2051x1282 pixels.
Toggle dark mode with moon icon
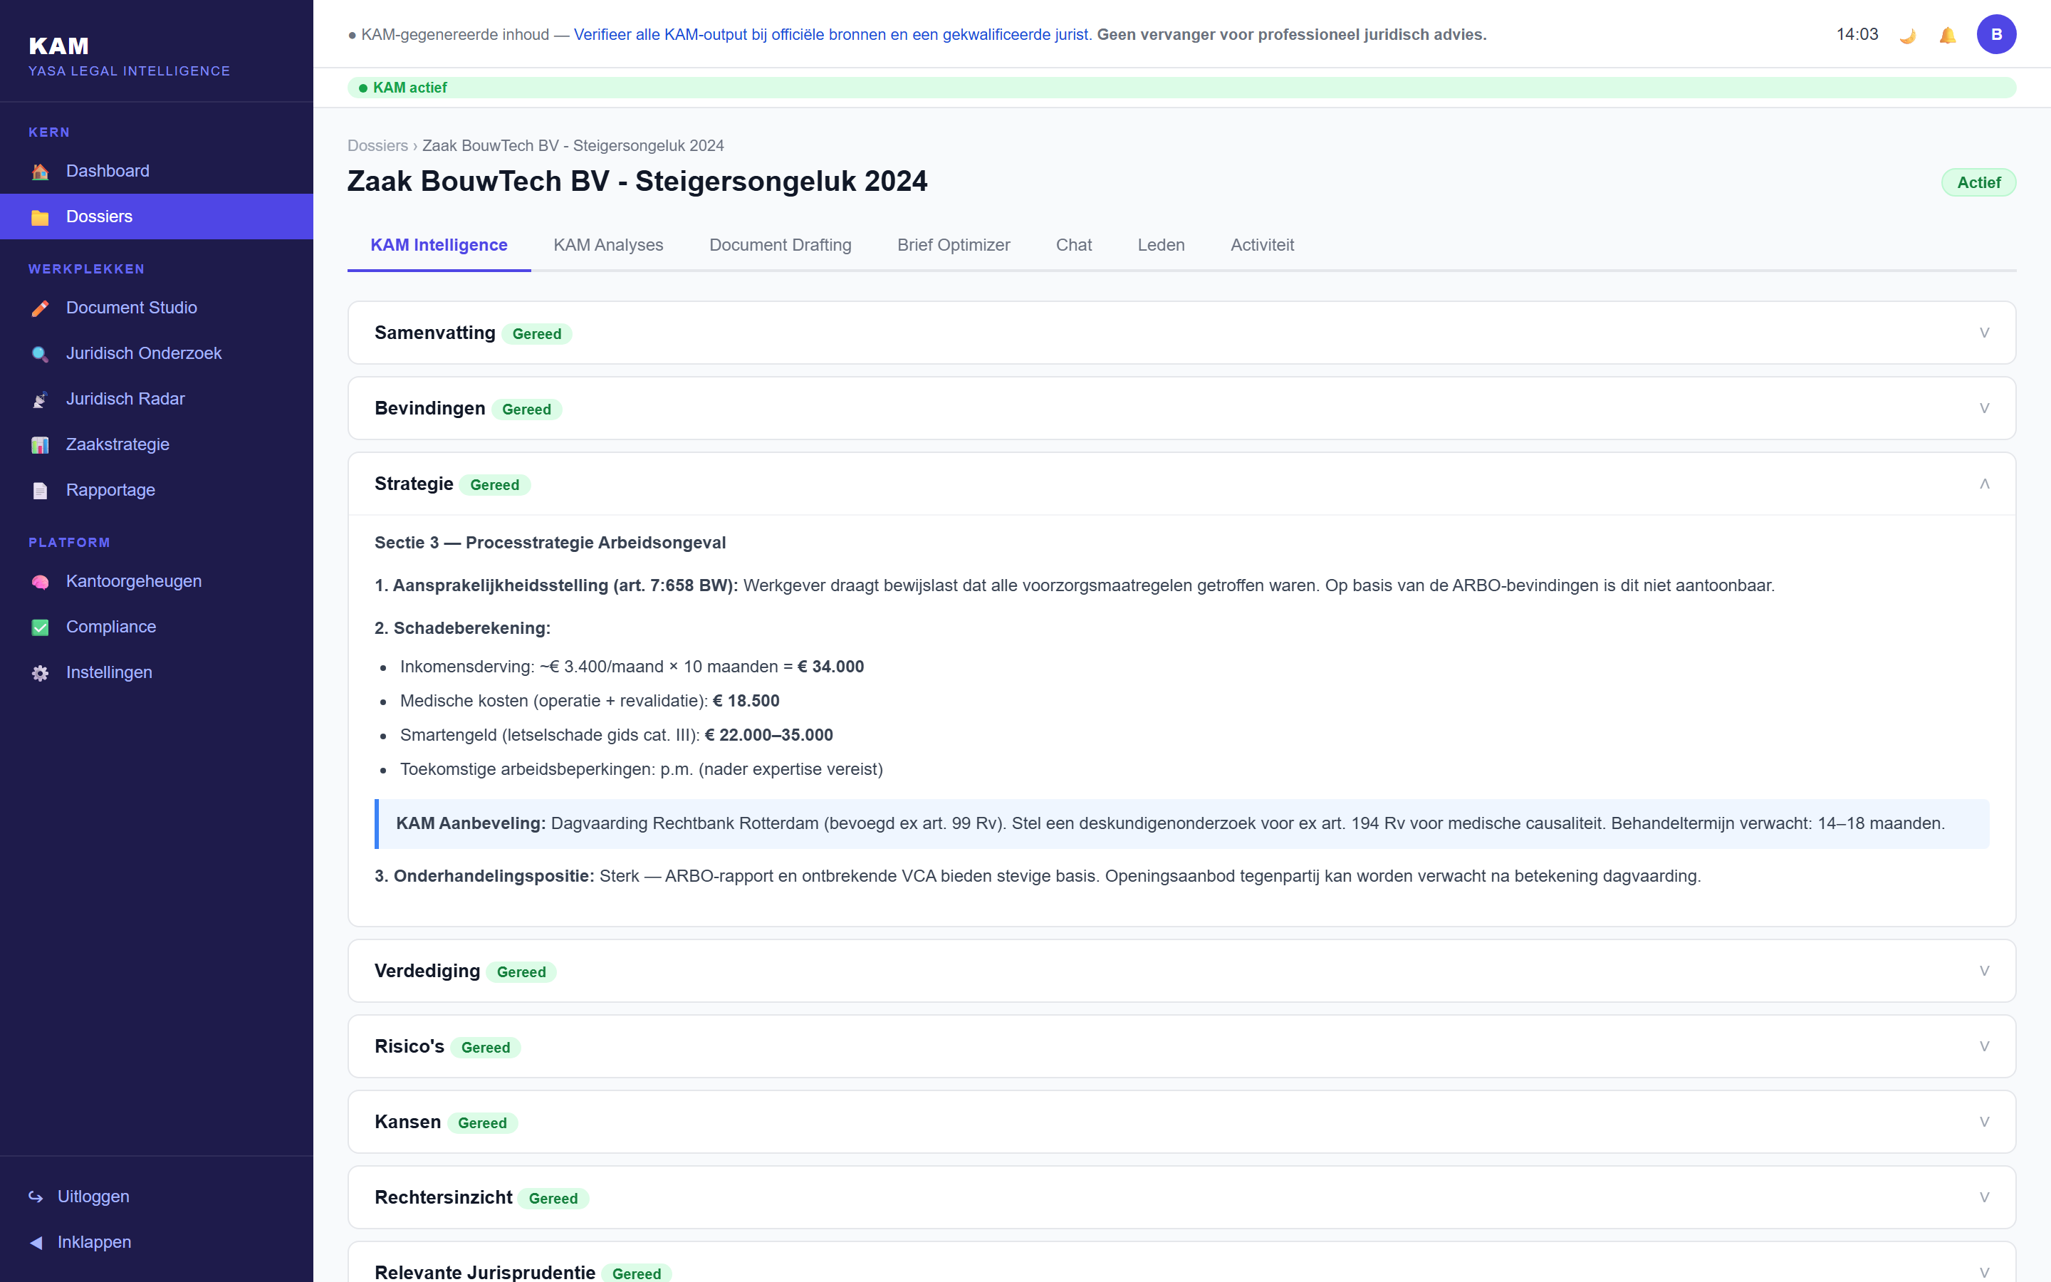click(1908, 35)
